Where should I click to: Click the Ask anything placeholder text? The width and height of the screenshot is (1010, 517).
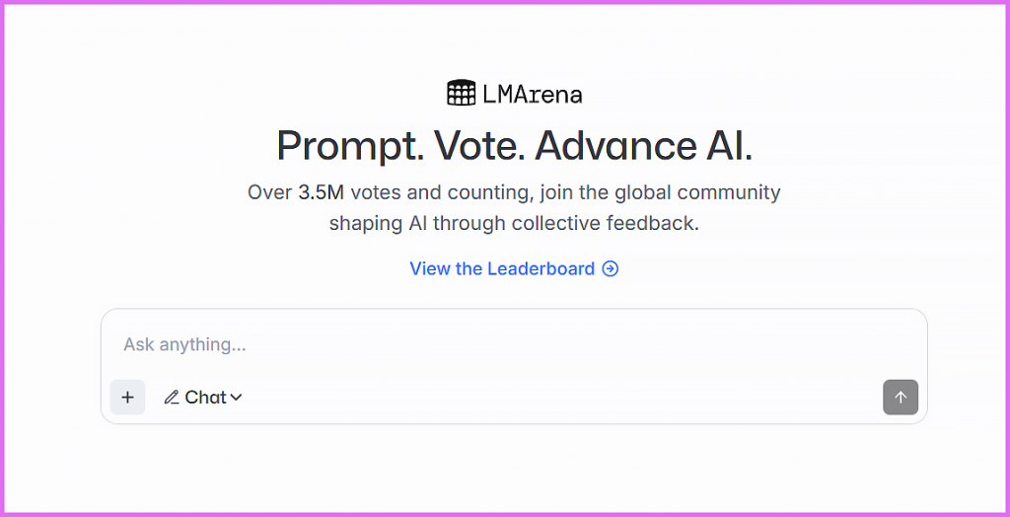pyautogui.click(x=184, y=344)
